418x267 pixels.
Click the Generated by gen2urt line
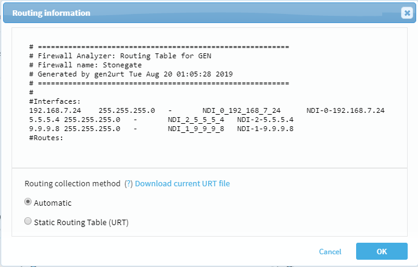click(x=131, y=73)
